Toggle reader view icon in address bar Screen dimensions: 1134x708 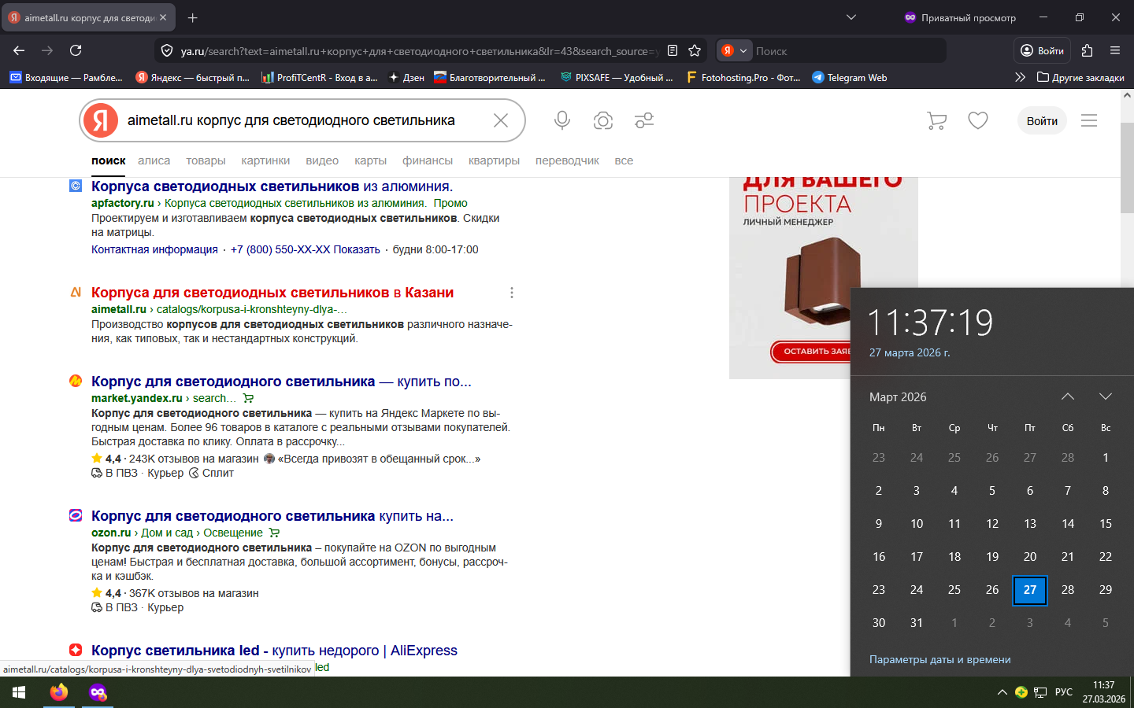pyautogui.click(x=673, y=50)
